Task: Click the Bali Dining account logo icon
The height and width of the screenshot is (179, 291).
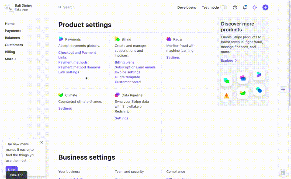Action: pyautogui.click(x=9, y=8)
